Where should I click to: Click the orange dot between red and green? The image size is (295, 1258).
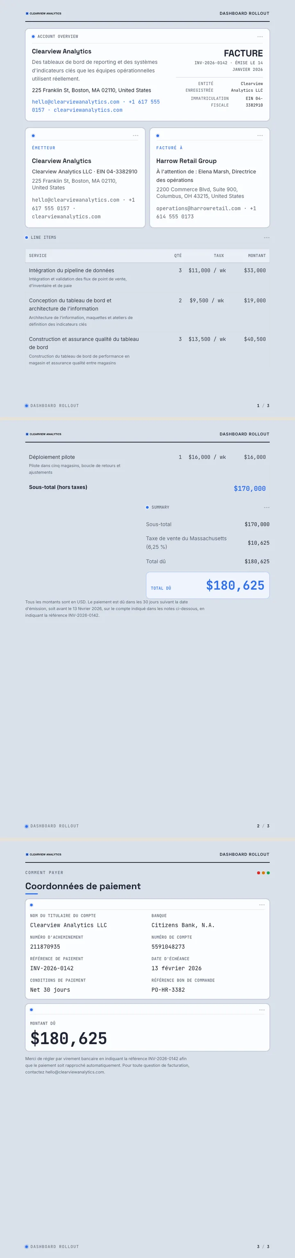tap(263, 873)
